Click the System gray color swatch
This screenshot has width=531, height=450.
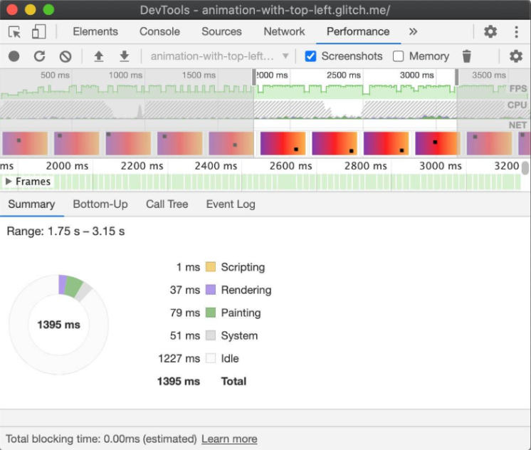coord(211,335)
